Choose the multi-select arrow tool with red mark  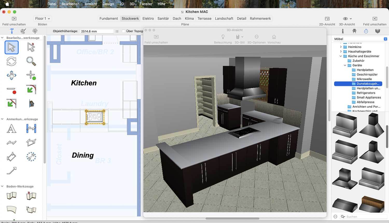31,47
